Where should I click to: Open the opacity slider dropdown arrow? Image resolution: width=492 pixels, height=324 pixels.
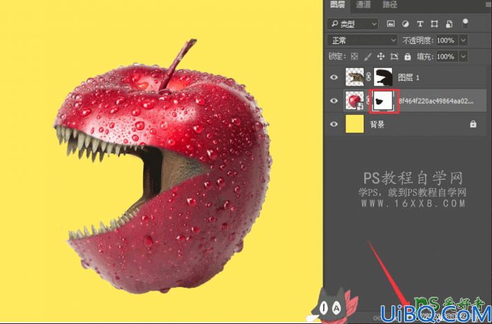click(463, 40)
